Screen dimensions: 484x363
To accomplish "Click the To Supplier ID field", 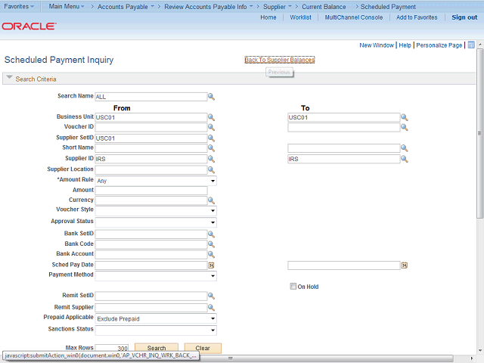I will (344, 159).
